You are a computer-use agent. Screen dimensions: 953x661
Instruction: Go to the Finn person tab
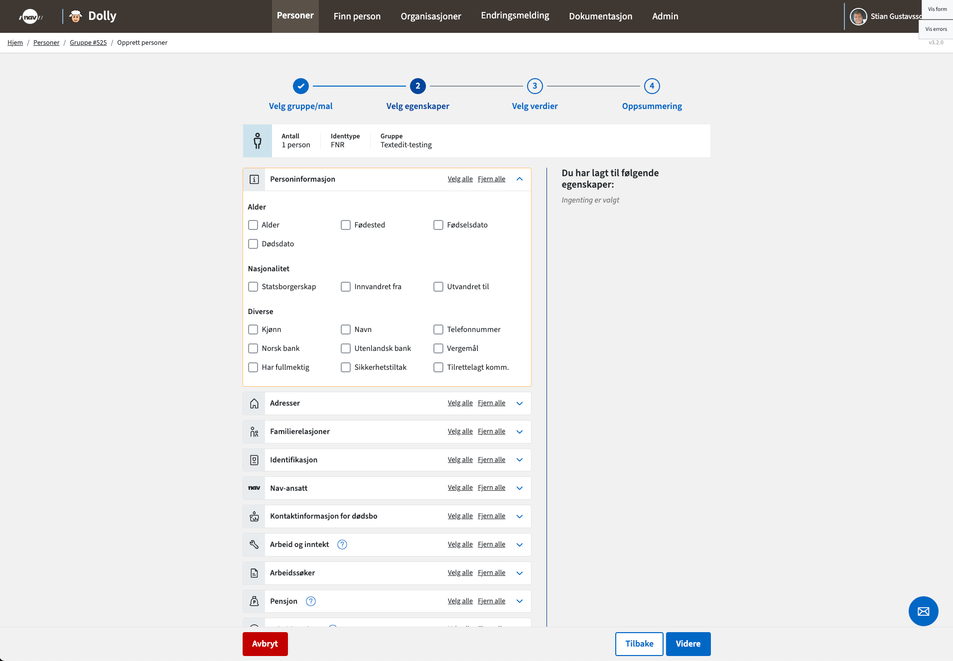point(357,16)
